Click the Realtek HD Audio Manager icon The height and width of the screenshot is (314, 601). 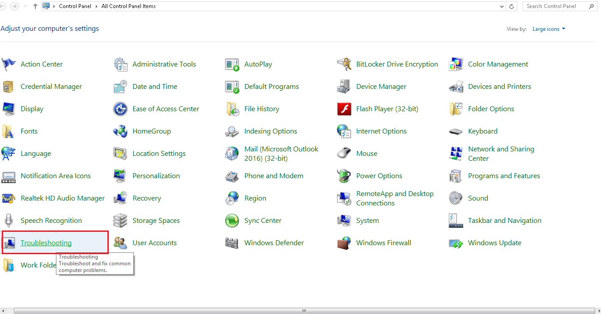pyautogui.click(x=9, y=198)
